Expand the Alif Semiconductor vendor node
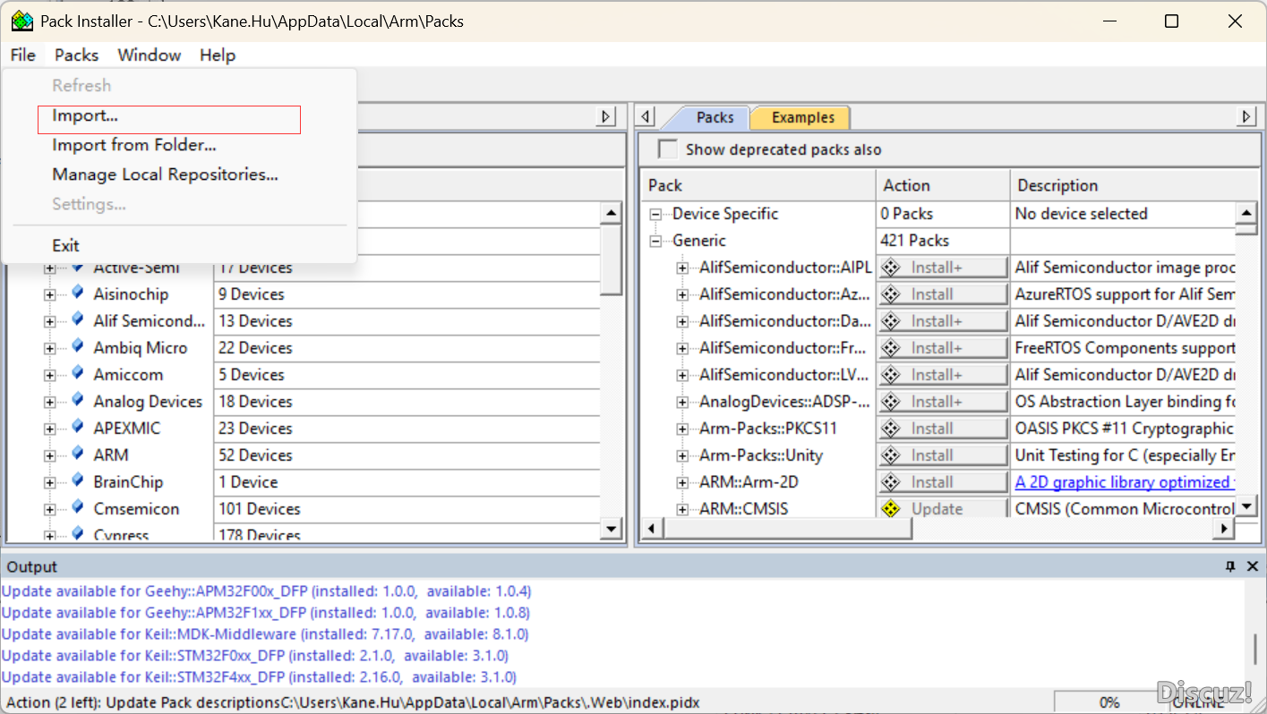Image resolution: width=1267 pixels, height=714 pixels. 50,321
